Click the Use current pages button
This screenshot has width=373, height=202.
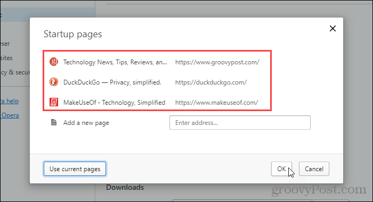(x=75, y=169)
